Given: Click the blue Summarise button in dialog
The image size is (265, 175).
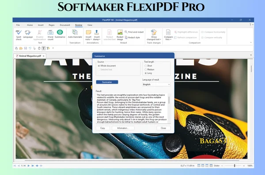Looking at the screenshot, I should 107,82.
